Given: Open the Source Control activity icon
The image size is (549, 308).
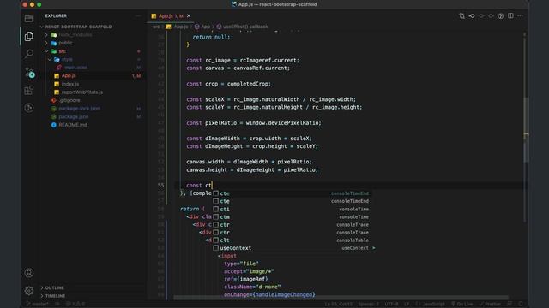Looking at the screenshot, I should click(29, 72).
